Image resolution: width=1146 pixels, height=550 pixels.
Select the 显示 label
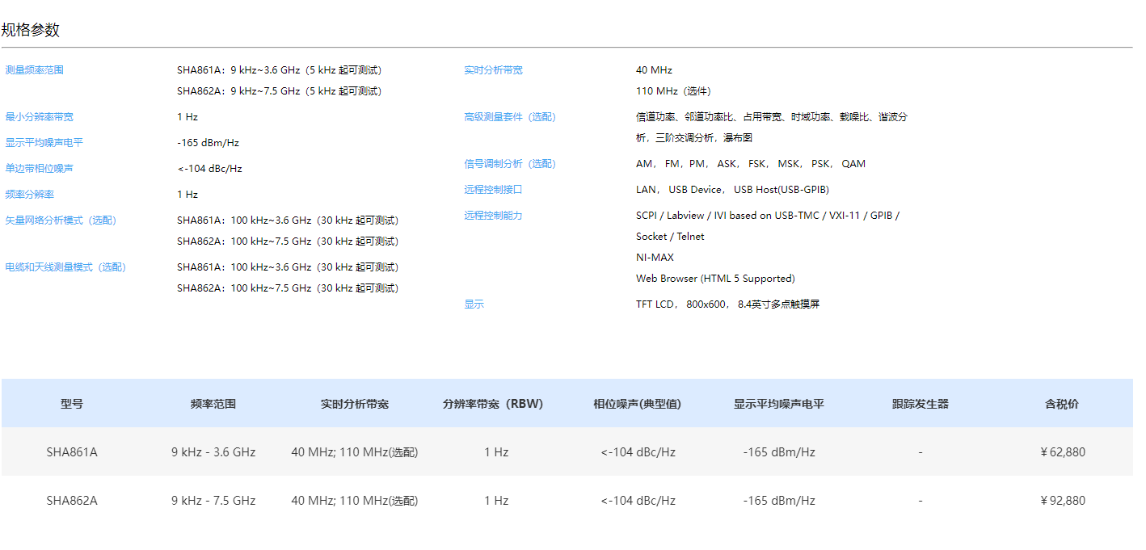tap(474, 304)
